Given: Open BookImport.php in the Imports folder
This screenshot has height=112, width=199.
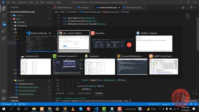Looking at the screenshot, I should coord(26,84).
